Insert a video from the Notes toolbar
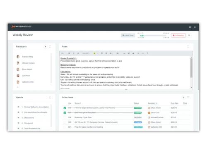 [x=133, y=53]
